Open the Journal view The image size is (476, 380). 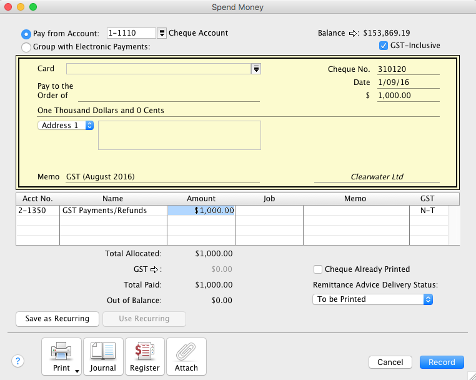tap(103, 356)
